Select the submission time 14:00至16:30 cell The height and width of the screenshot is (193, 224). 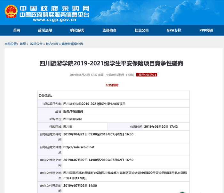126,162
